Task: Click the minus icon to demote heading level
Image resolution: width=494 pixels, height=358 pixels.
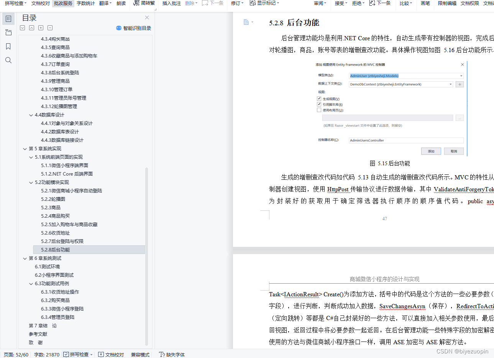Action: click(x=50, y=28)
